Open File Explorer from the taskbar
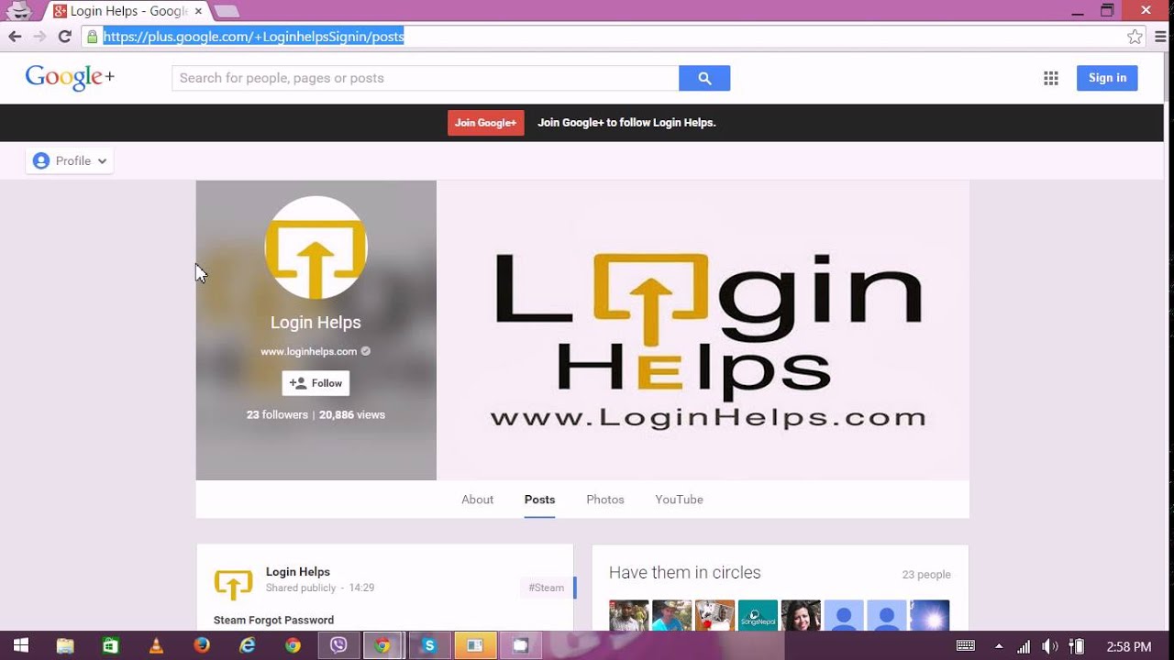The height and width of the screenshot is (660, 1174). coord(65,645)
